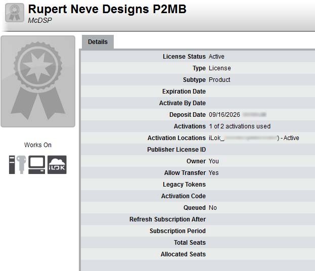Screen dimensions: 315x271
Task: Click the Queued label
Action: click(x=195, y=208)
